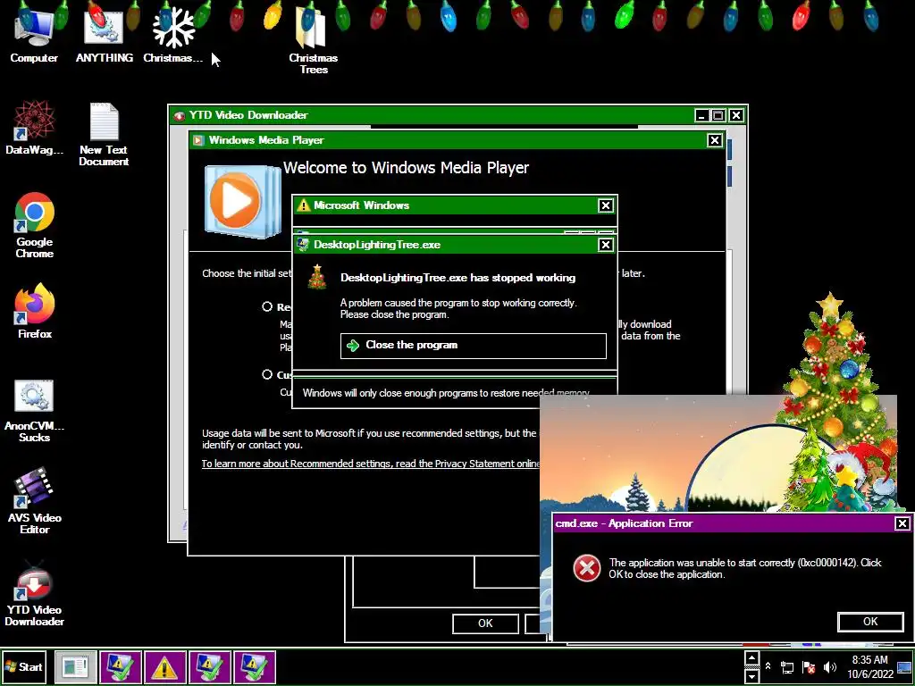Select the ANYTHING desktop icon
The image size is (915, 686).
click(x=104, y=35)
